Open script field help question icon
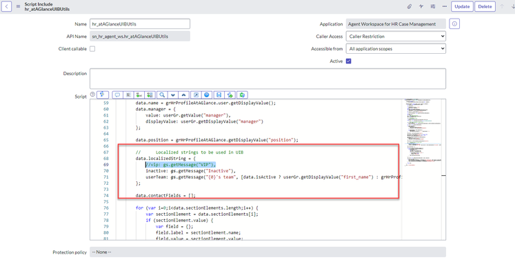 pos(92,94)
